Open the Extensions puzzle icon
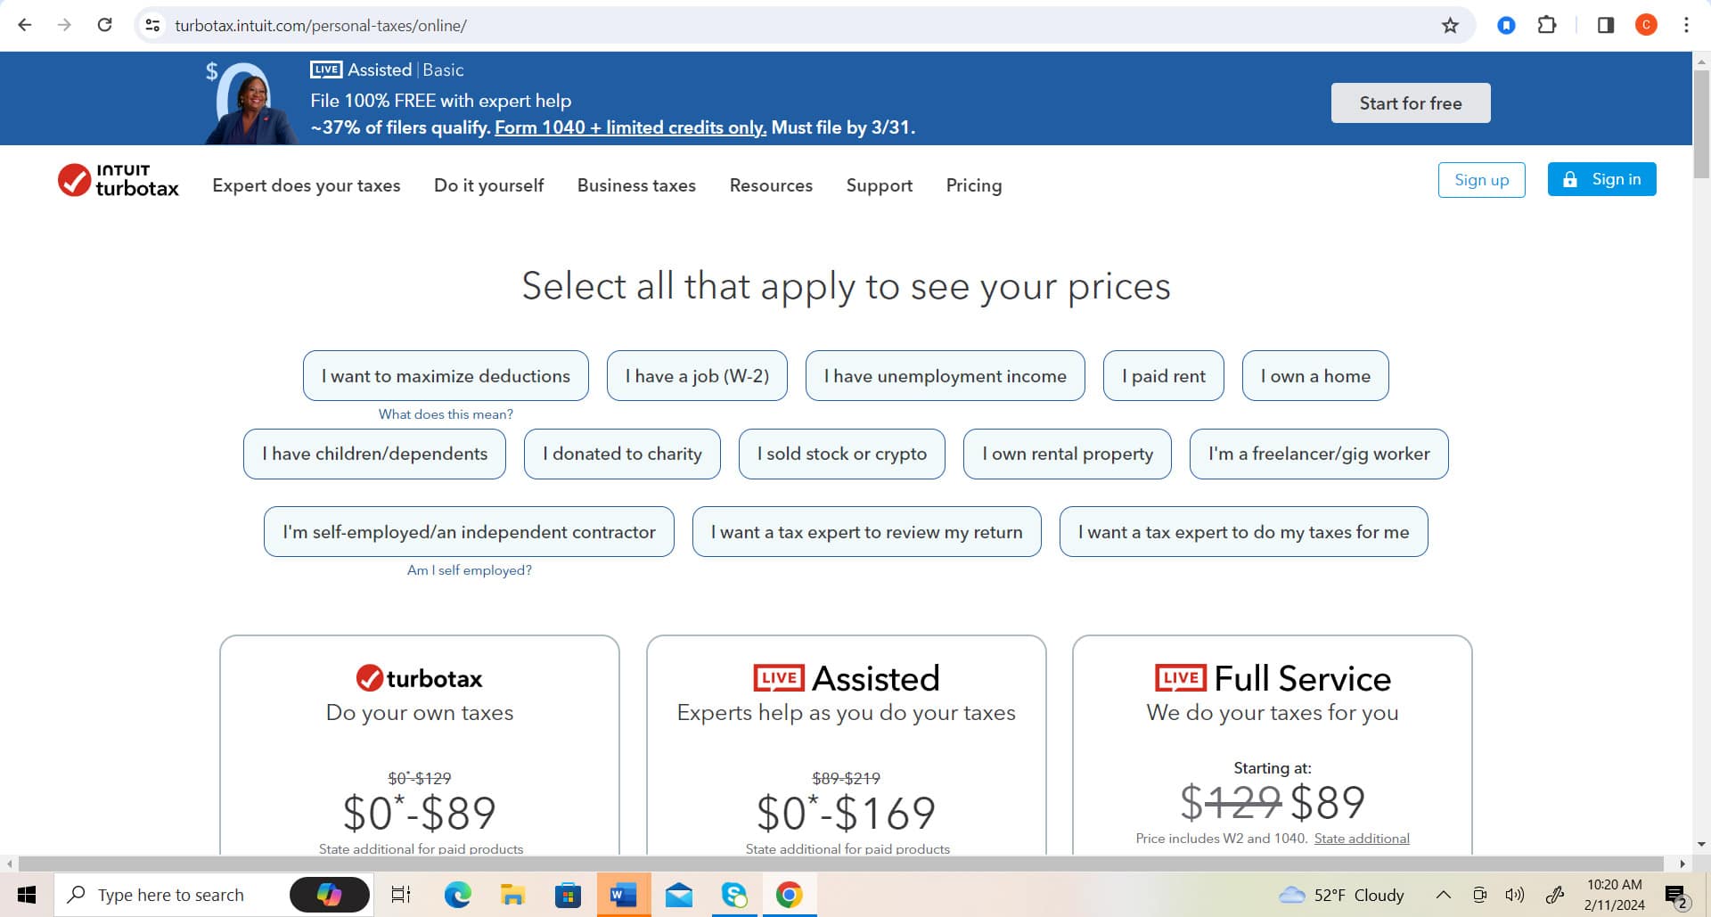 point(1547,25)
